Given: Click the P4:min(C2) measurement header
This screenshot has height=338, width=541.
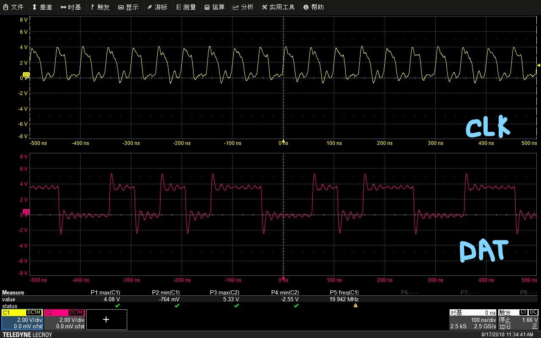Looking at the screenshot, I should pos(285,292).
